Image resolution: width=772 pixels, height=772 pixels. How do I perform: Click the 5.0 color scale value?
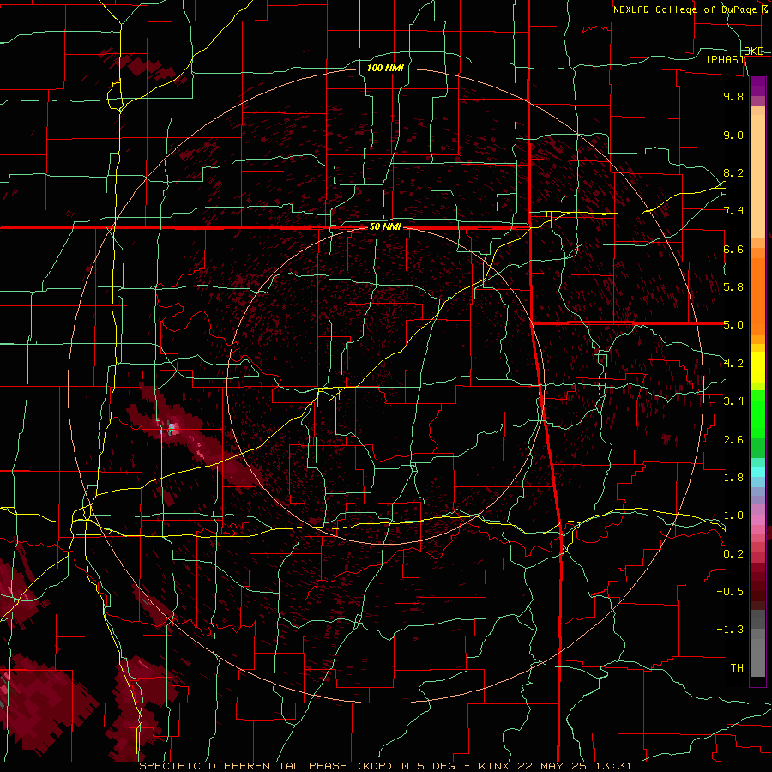pos(733,325)
